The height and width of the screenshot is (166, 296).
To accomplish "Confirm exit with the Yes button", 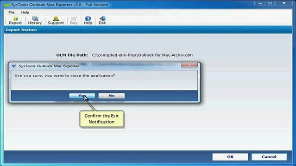I will [x=82, y=96].
